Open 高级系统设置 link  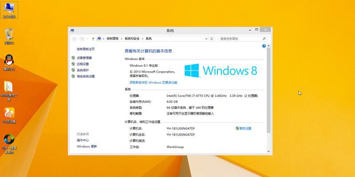86,76
